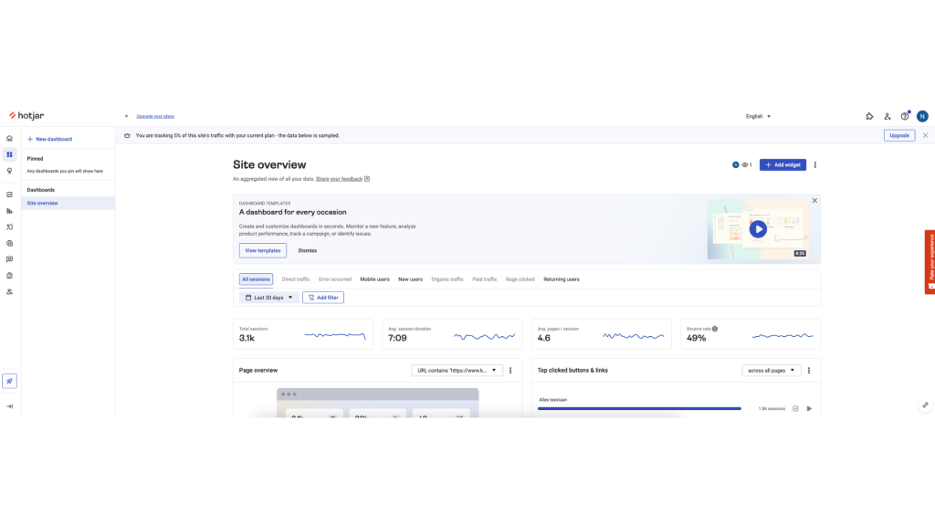Select Site overview in the dashboards list
Screen dimensions: 935x526
tap(68, 204)
